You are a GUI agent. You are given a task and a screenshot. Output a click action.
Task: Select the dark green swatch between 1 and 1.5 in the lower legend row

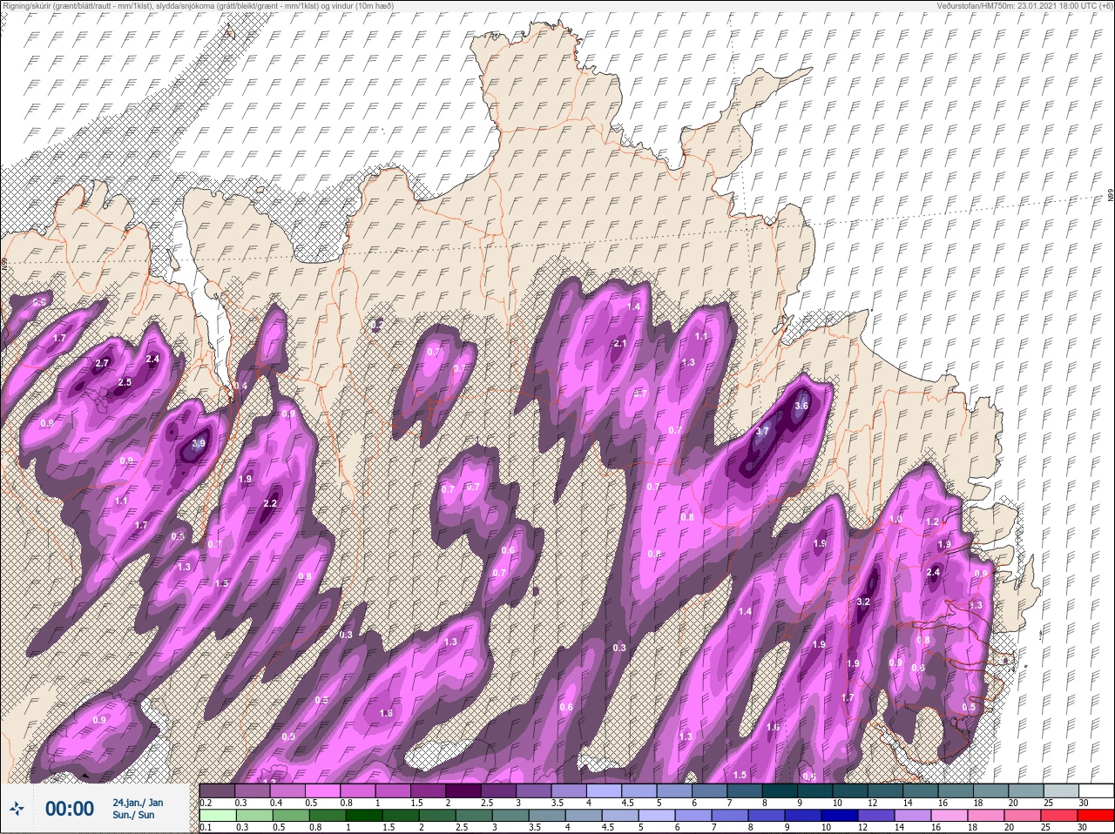click(363, 816)
